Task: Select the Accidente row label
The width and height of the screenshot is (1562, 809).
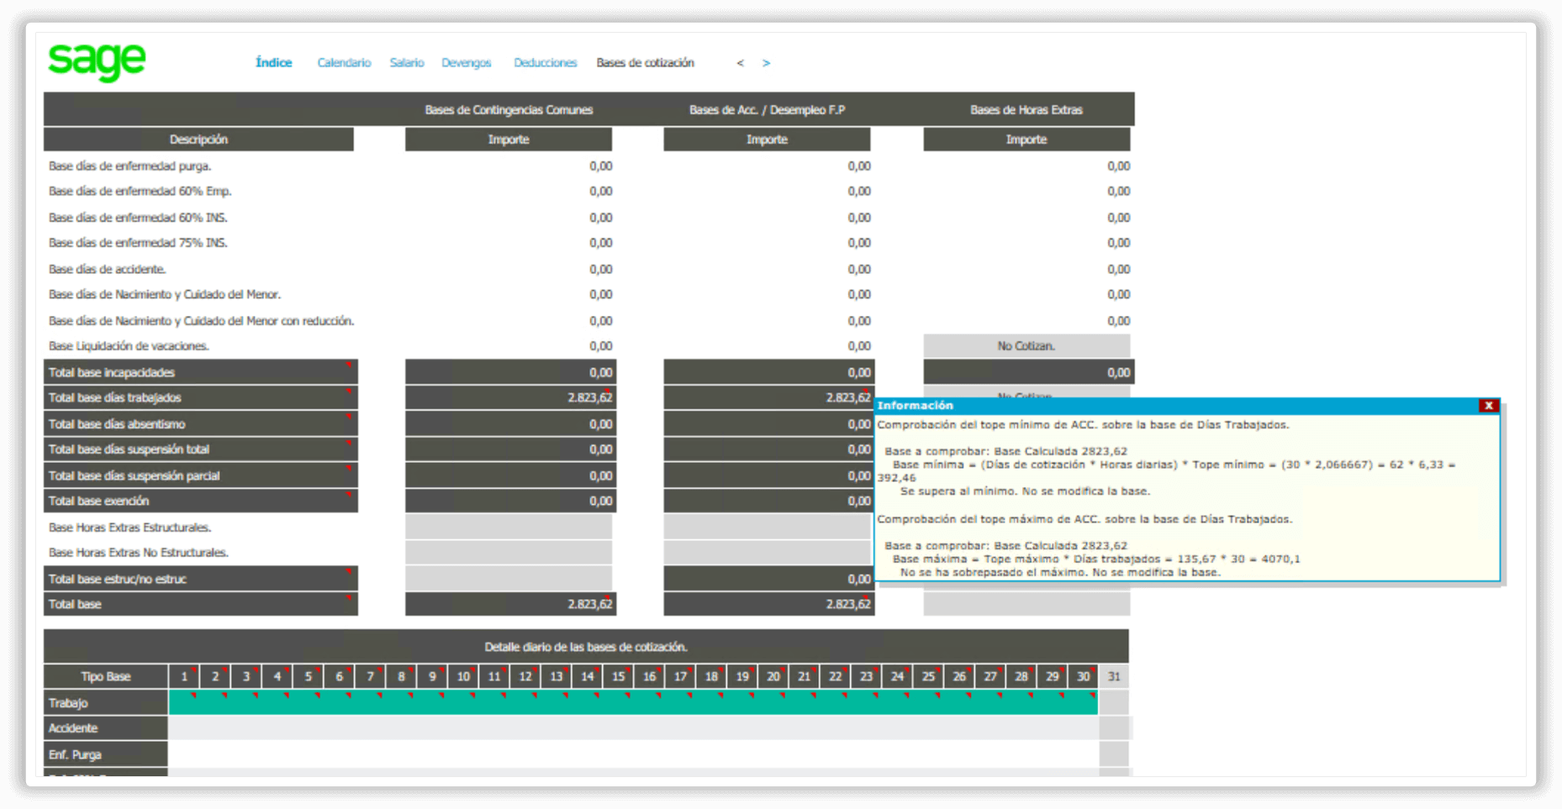Action: coord(105,728)
